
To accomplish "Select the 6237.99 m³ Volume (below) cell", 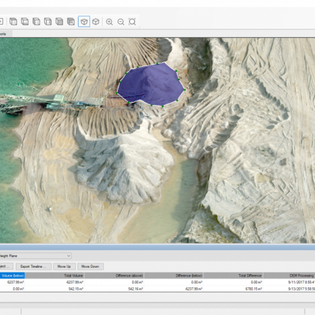I will (x=12, y=282).
